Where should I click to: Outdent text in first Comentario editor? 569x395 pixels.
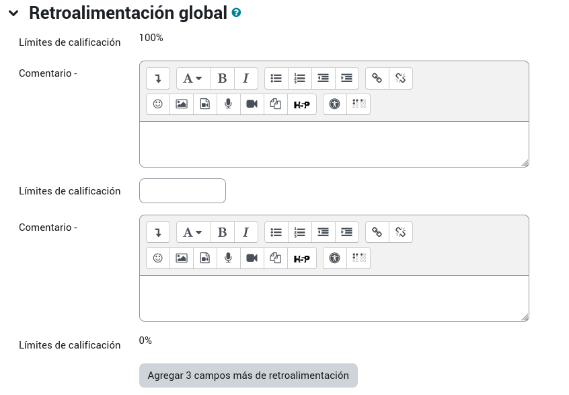click(324, 79)
